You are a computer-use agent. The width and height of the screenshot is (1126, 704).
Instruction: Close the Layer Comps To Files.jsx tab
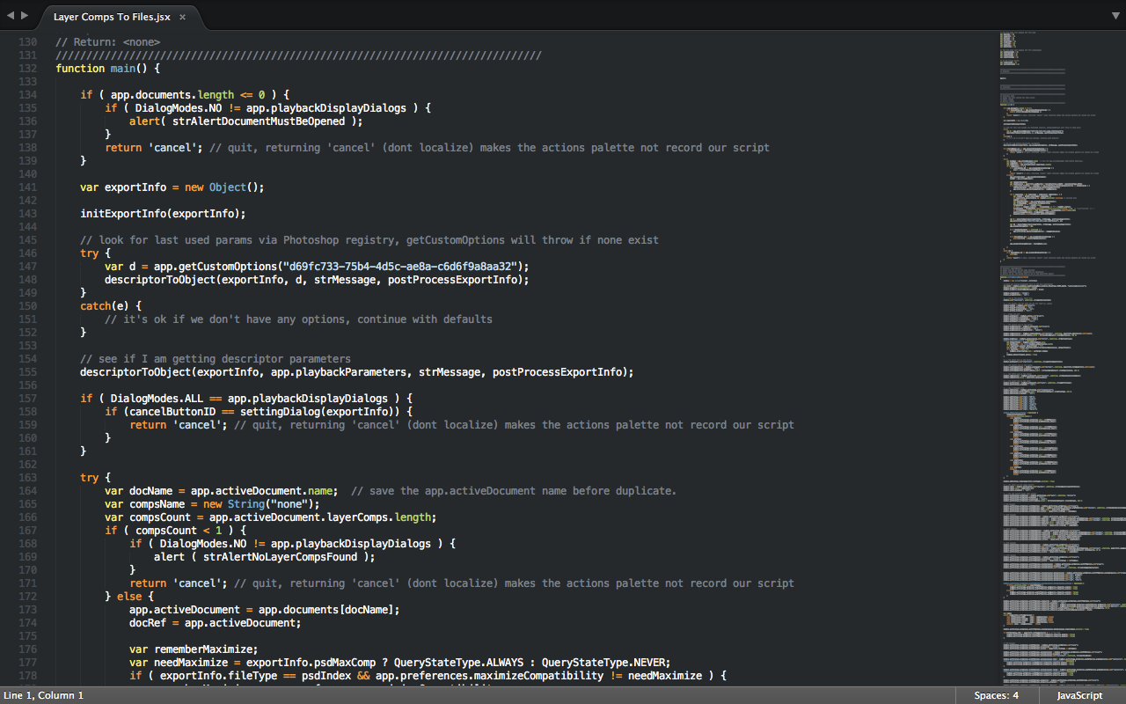pos(182,16)
